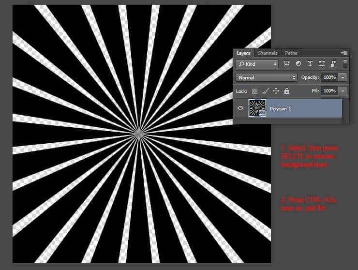Lock all padlock icon
The width and height of the screenshot is (358, 270).
click(x=287, y=91)
